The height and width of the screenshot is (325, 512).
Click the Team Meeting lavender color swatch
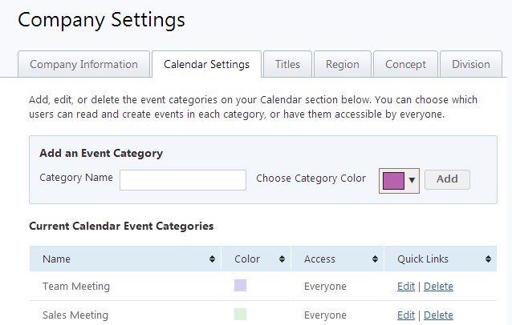240,286
